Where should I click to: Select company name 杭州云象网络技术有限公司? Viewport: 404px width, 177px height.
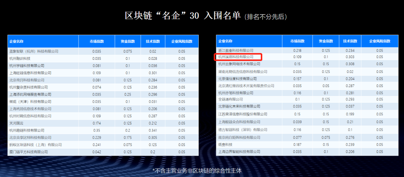pos(239,64)
